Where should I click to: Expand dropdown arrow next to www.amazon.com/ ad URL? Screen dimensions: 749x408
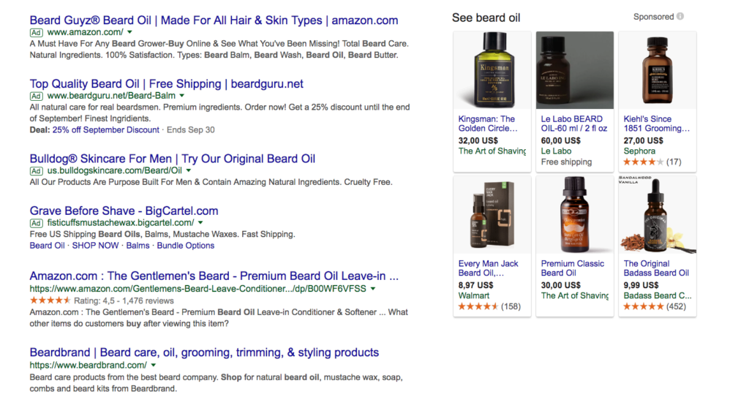pos(130,32)
